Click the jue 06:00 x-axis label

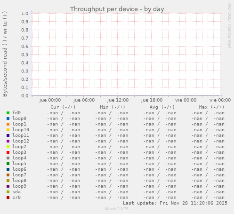84,100
